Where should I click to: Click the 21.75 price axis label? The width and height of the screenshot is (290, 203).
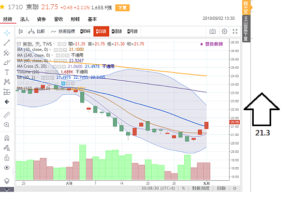[x=235, y=122]
